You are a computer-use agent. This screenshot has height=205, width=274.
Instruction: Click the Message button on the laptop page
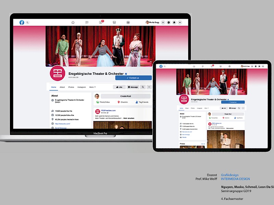(133, 87)
